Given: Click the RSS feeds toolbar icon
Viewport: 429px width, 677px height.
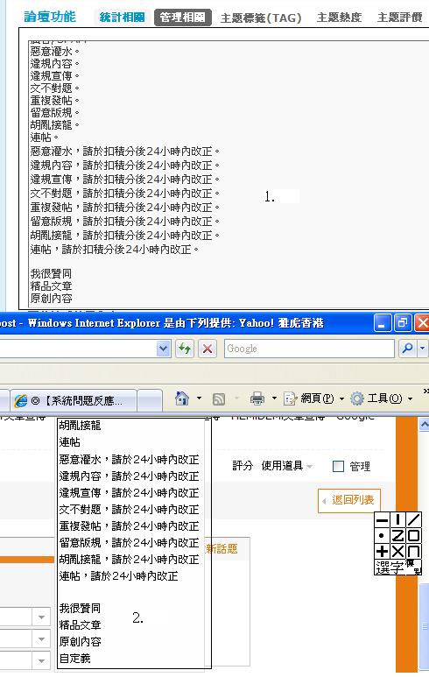Looking at the screenshot, I should click(219, 399).
